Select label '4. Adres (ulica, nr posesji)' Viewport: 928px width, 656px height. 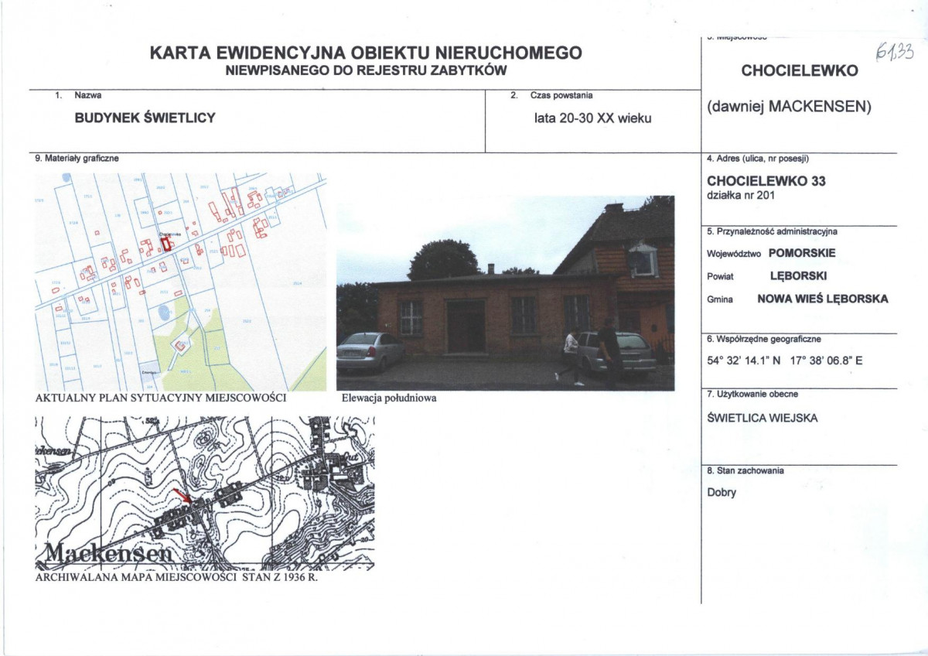[758, 159]
